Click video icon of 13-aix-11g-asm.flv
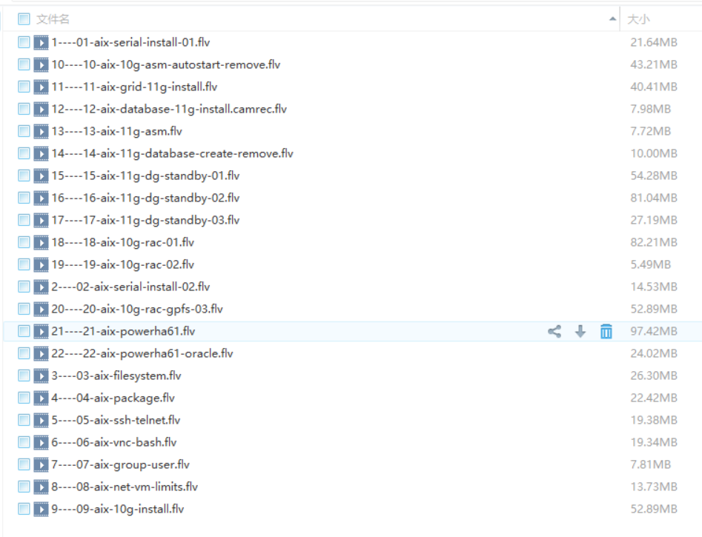702x537 pixels. pyautogui.click(x=42, y=132)
